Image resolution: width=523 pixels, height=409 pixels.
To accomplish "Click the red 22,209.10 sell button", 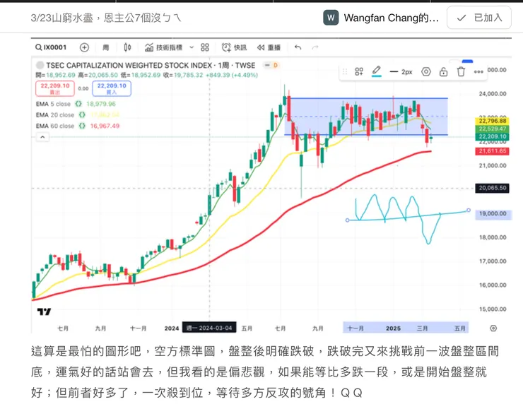I will 55,89.
